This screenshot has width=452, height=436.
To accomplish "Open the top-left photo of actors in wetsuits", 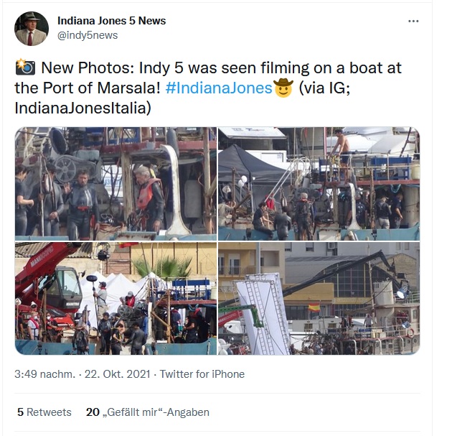I will [116, 184].
